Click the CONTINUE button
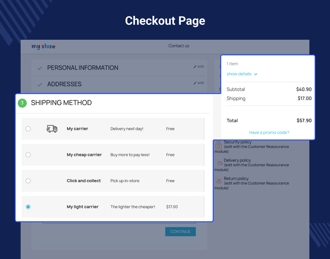The image size is (330, 259). [x=181, y=232]
